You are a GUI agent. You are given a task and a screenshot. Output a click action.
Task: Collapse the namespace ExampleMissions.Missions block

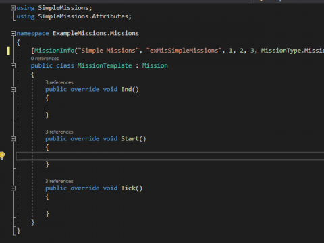(13, 34)
